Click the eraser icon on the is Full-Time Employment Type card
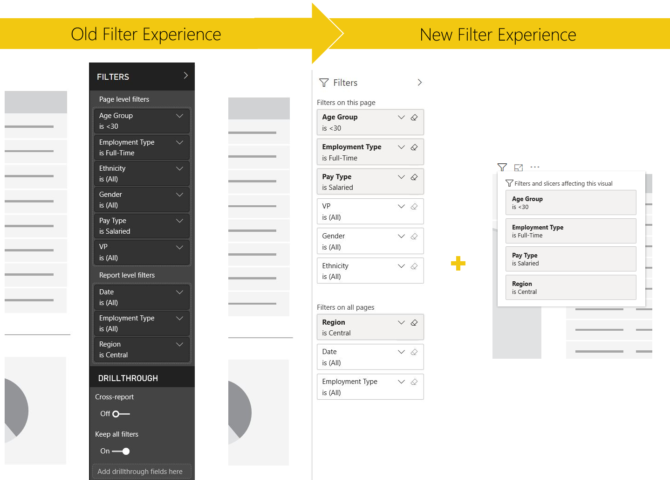This screenshot has width=670, height=480. tap(414, 147)
